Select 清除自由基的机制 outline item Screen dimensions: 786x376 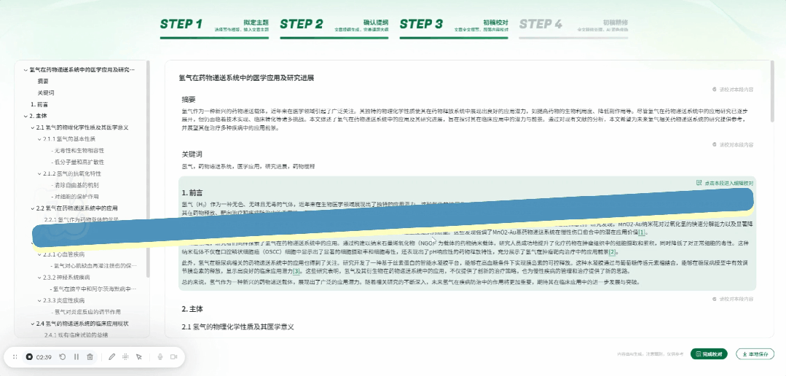(x=76, y=185)
